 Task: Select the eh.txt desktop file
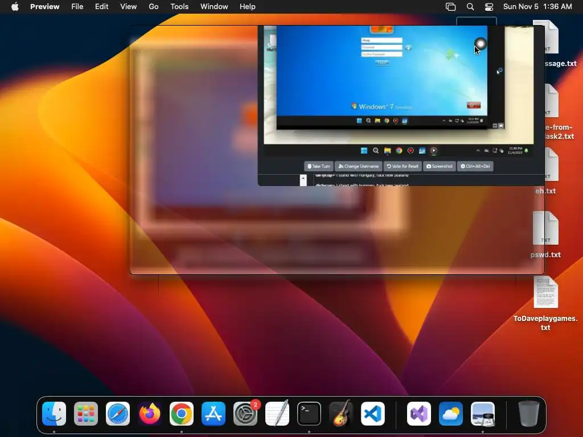[545, 171]
